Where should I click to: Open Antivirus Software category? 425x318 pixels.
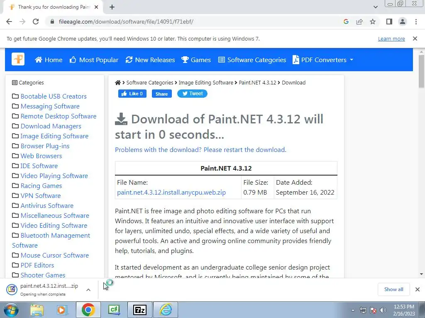click(x=47, y=206)
